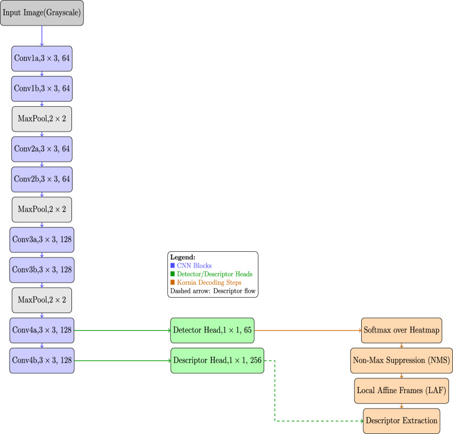The height and width of the screenshot is (434, 453).
Task: Click the Input Image(Grayscale) node
Action: coord(42,12)
